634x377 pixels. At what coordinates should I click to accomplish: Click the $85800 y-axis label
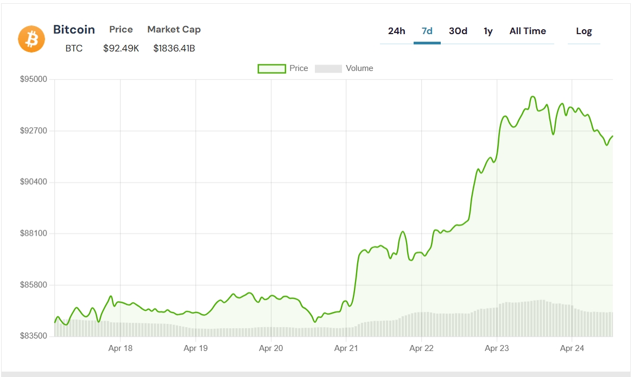pyautogui.click(x=34, y=285)
